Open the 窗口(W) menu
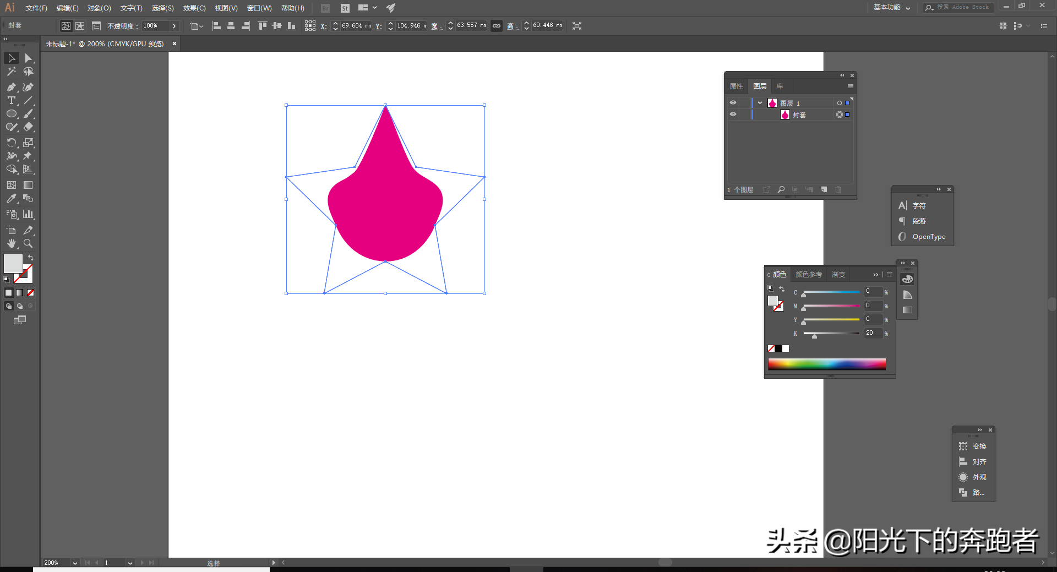The width and height of the screenshot is (1057, 572). (259, 8)
